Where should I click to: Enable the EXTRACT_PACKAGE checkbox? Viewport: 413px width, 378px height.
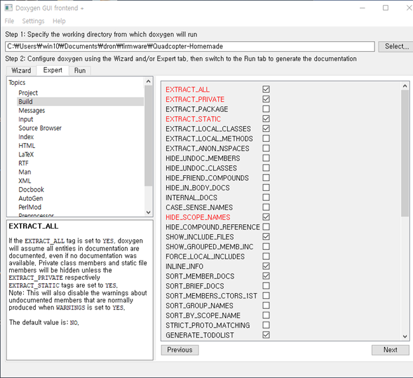[x=266, y=109]
